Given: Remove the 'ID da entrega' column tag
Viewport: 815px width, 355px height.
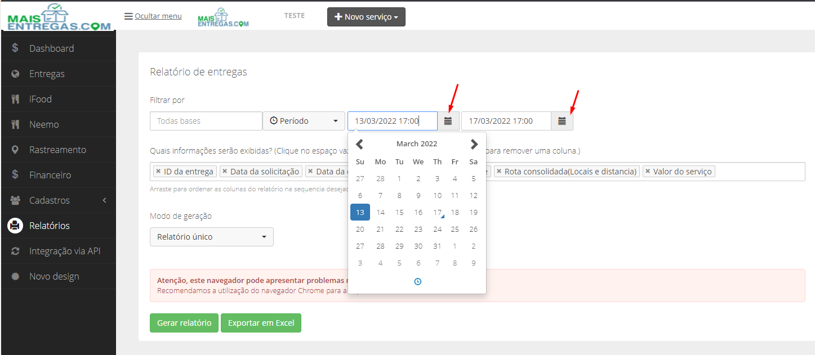Looking at the screenshot, I should (158, 171).
